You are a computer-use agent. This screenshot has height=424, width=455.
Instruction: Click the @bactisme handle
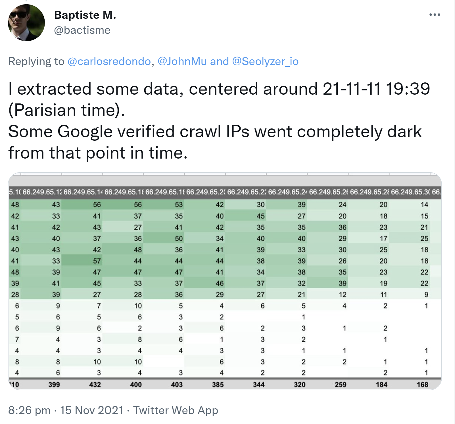click(82, 30)
